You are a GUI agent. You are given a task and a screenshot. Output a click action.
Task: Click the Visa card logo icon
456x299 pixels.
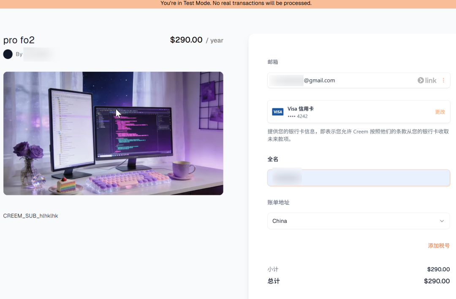click(x=277, y=112)
